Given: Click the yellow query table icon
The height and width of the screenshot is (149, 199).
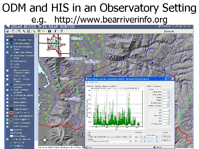Looking at the screenshot, I should (39, 31).
